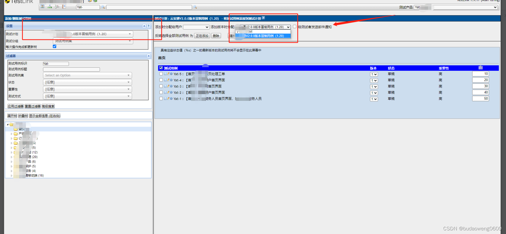Open the document icon for Yat-1

pyautogui.click(x=166, y=99)
